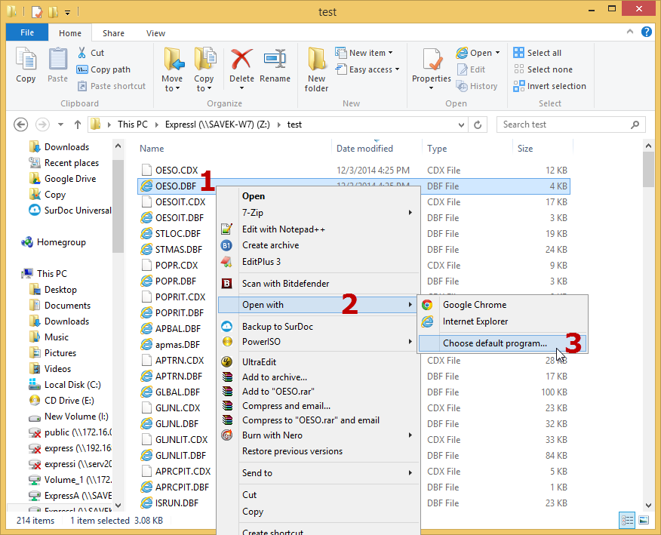Viewport: 661px width, 535px height.
Task: Open the View ribbon tab
Action: 155,33
